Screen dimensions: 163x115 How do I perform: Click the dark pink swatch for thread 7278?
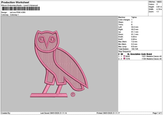[x=124, y=59]
